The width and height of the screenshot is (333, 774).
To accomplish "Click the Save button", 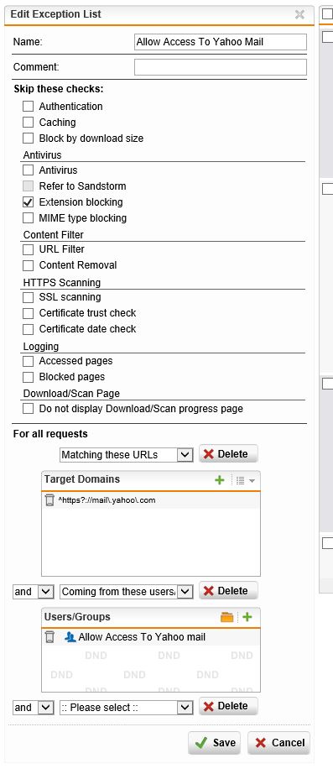I will point(215,743).
